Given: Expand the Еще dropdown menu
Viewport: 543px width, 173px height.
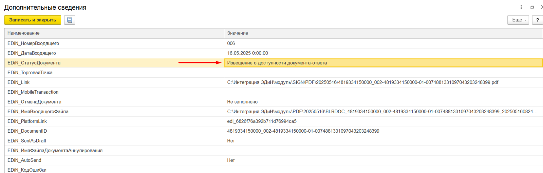Looking at the screenshot, I should click(x=518, y=20).
